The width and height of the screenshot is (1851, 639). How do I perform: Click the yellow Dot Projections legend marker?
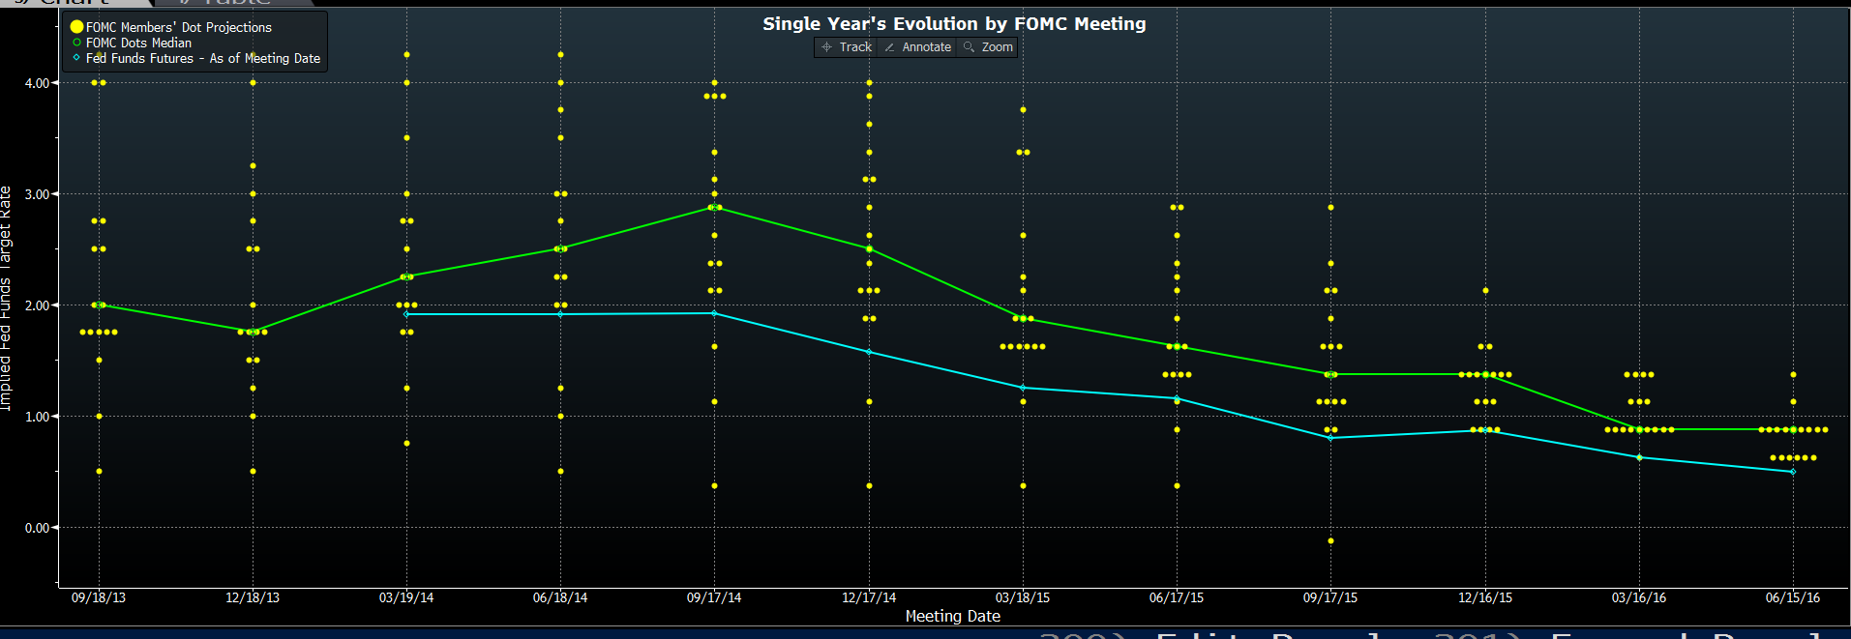(x=77, y=27)
